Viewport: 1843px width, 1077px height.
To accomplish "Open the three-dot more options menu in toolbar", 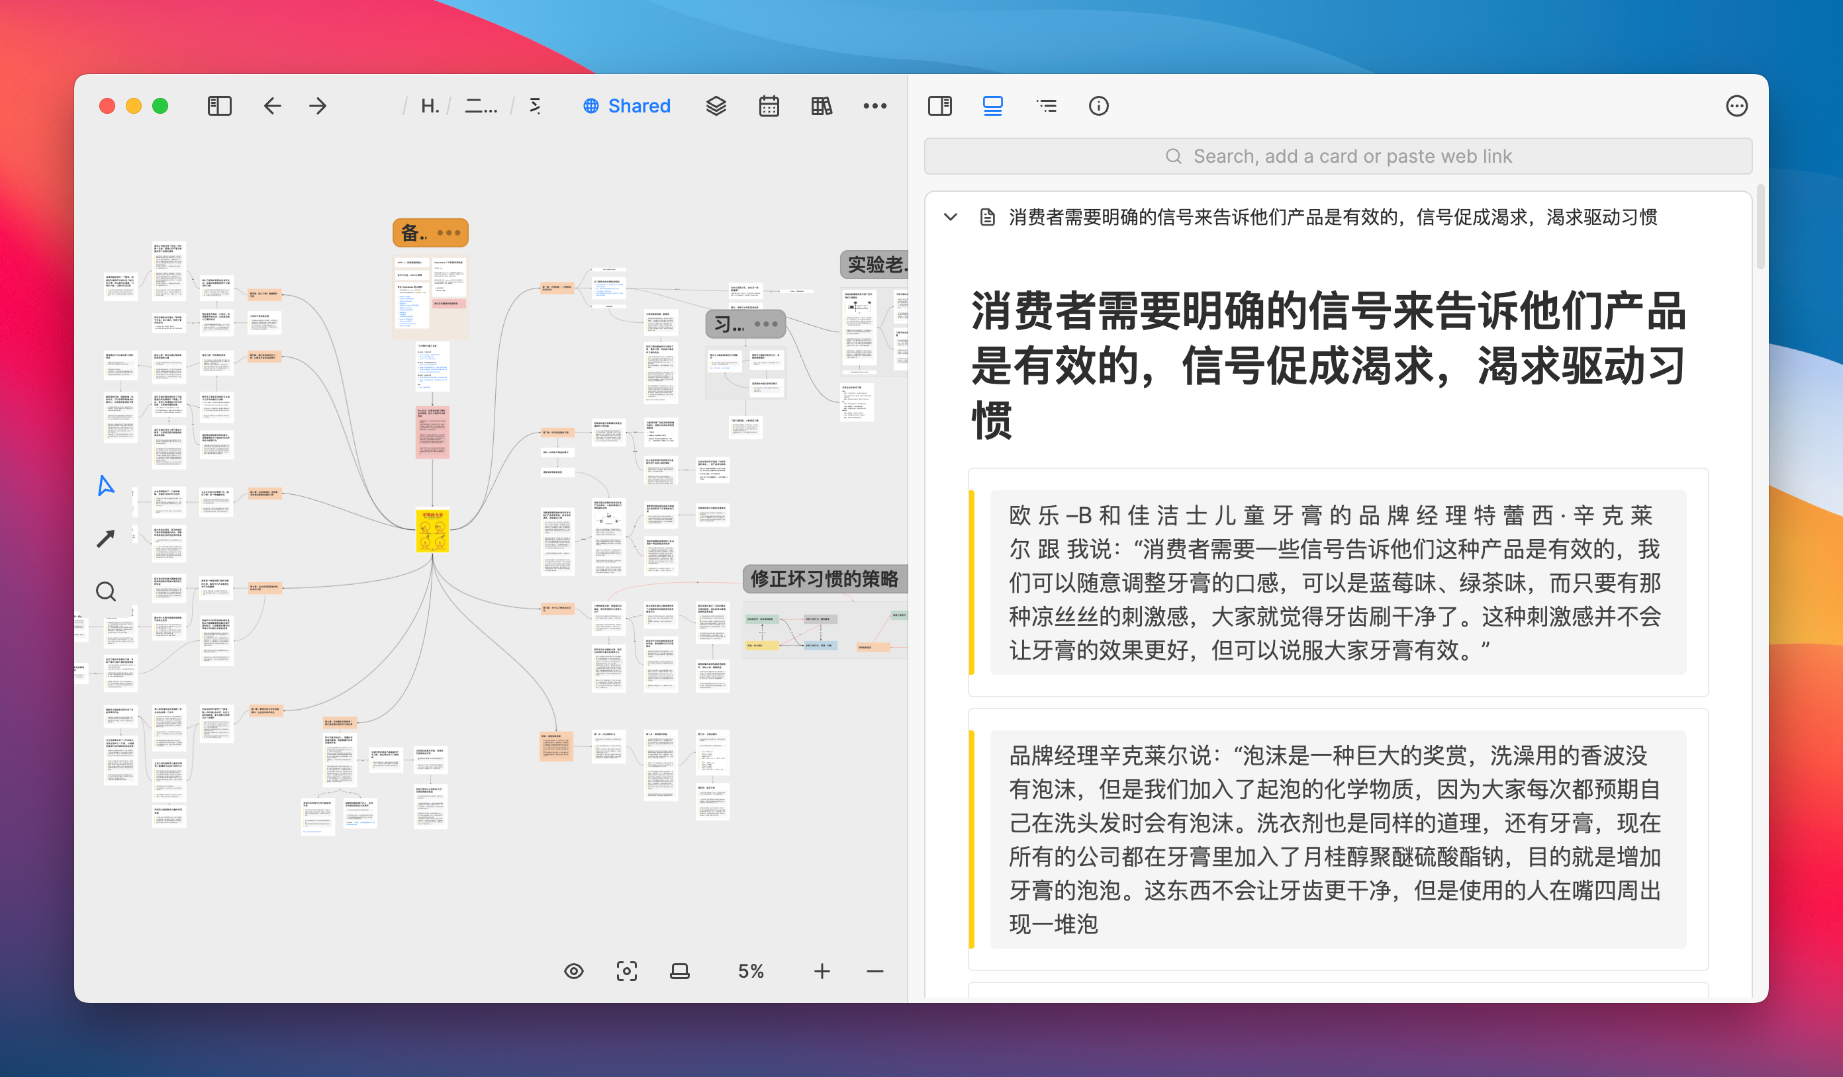I will coord(874,106).
